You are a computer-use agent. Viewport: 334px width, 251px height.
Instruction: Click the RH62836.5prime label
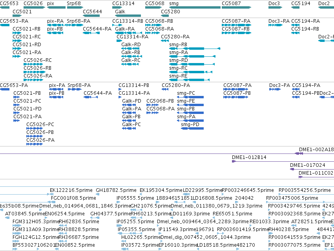click(x=79, y=222)
